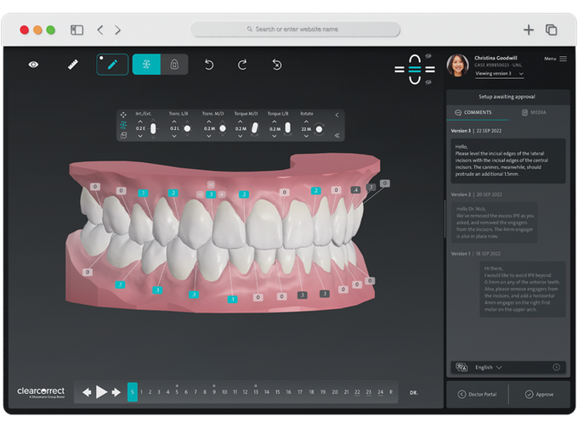
Task: Show the upper arch view
Action: click(x=415, y=59)
